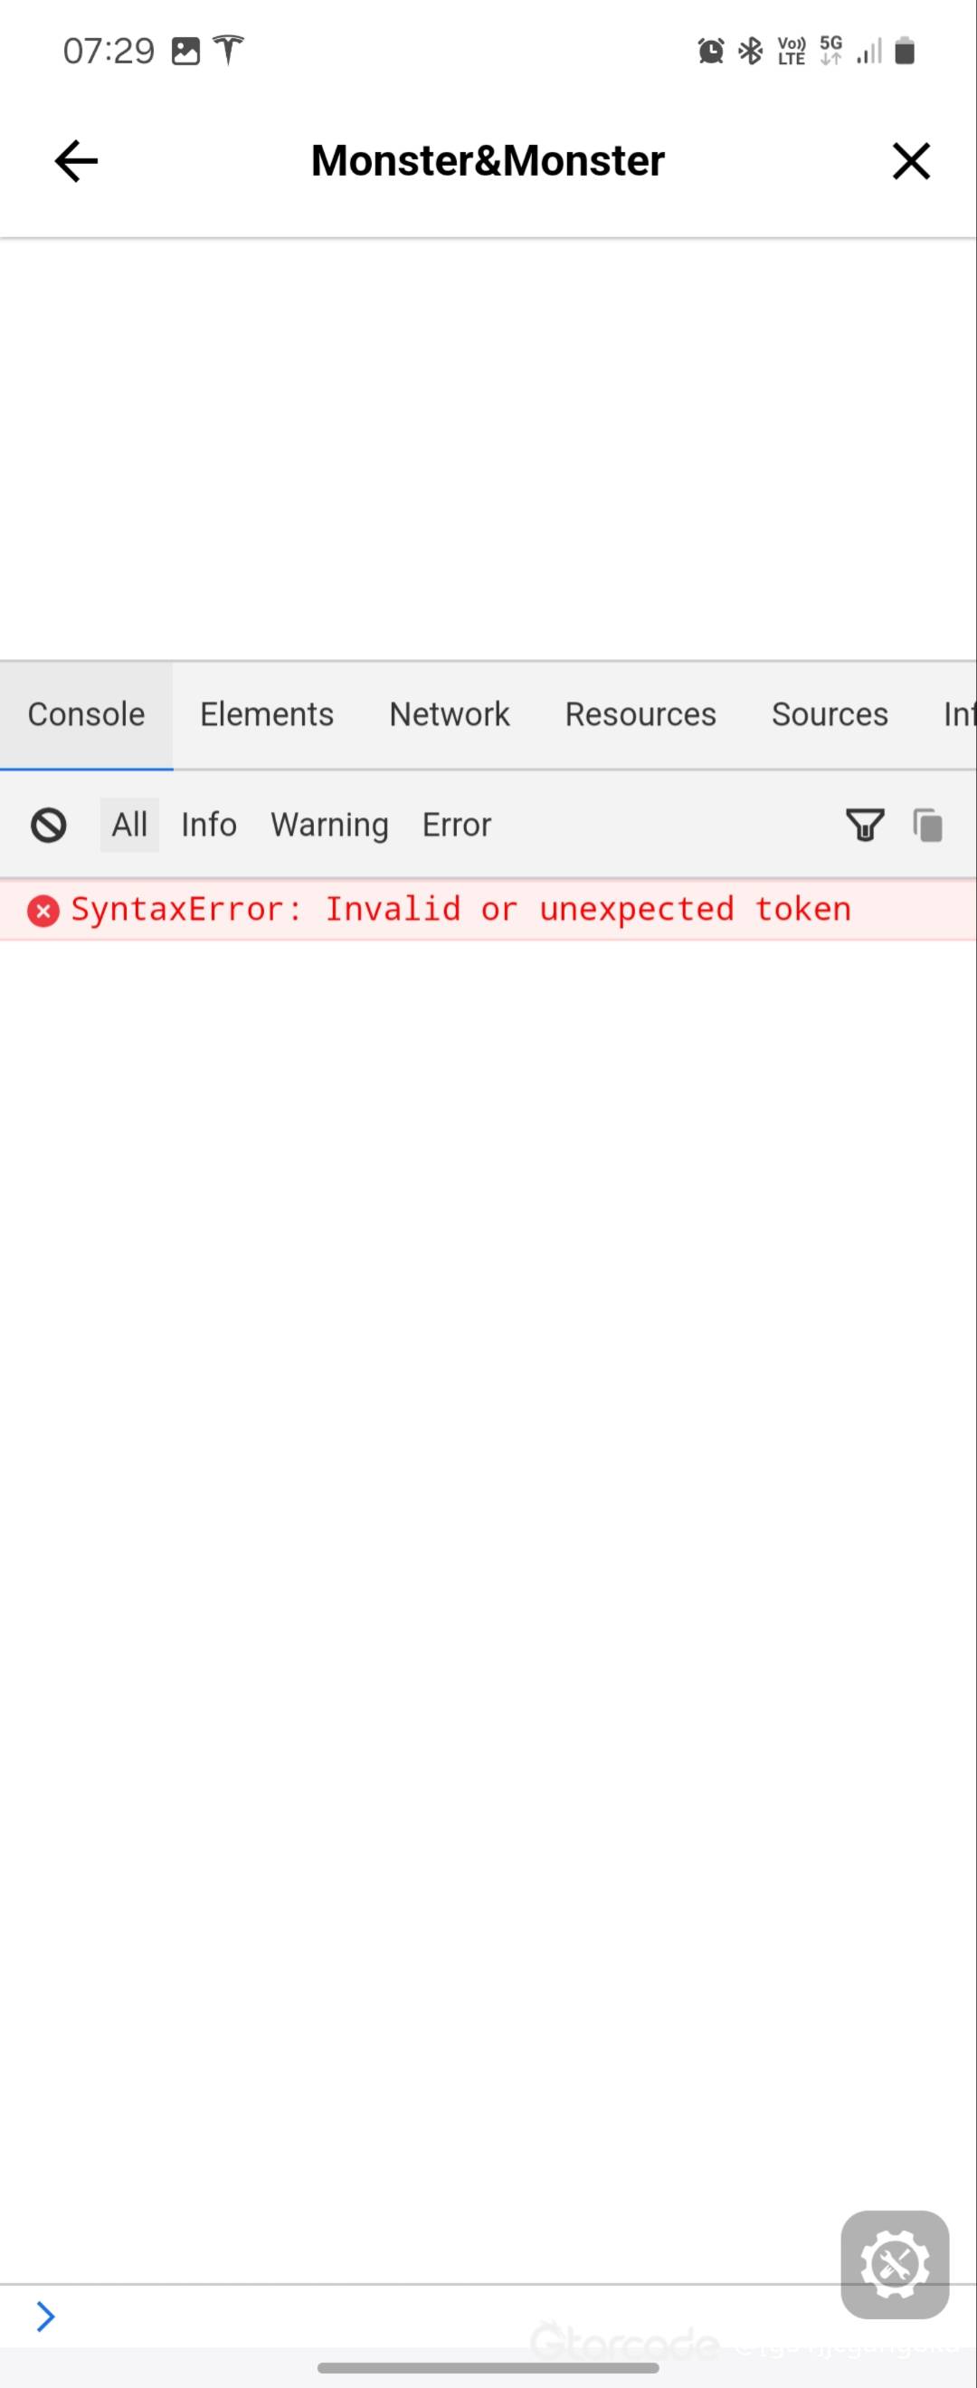Tap the floating devtools gear button
The height and width of the screenshot is (2388, 977).
[895, 2265]
